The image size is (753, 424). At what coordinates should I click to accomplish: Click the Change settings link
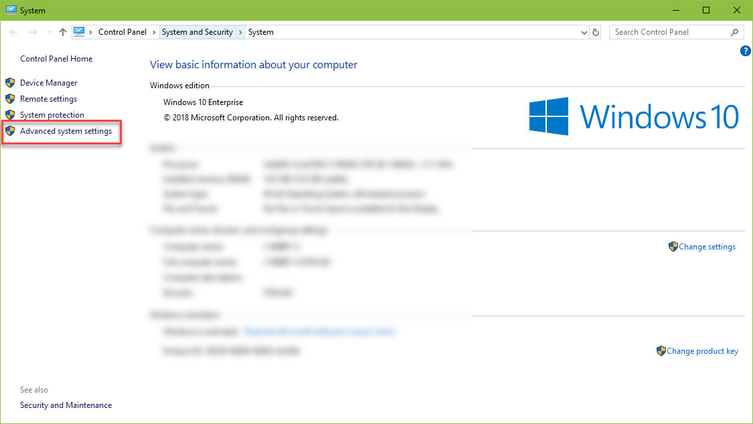(707, 247)
